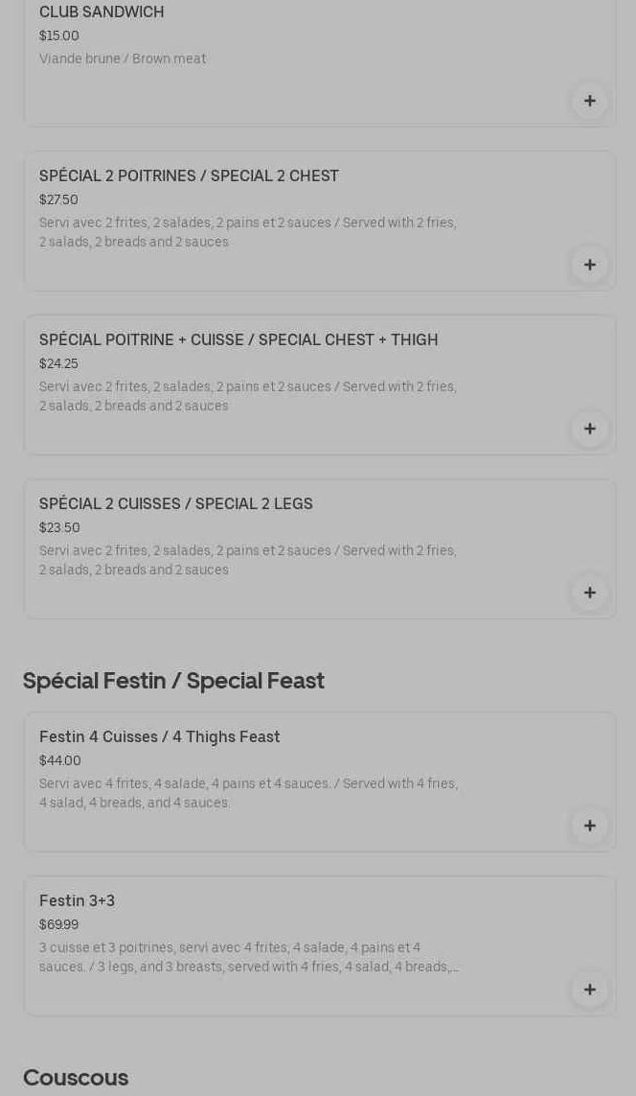Viewport: 636px width, 1096px height.
Task: Add Festin 4 Cuisses plus icon
Action: (x=589, y=826)
